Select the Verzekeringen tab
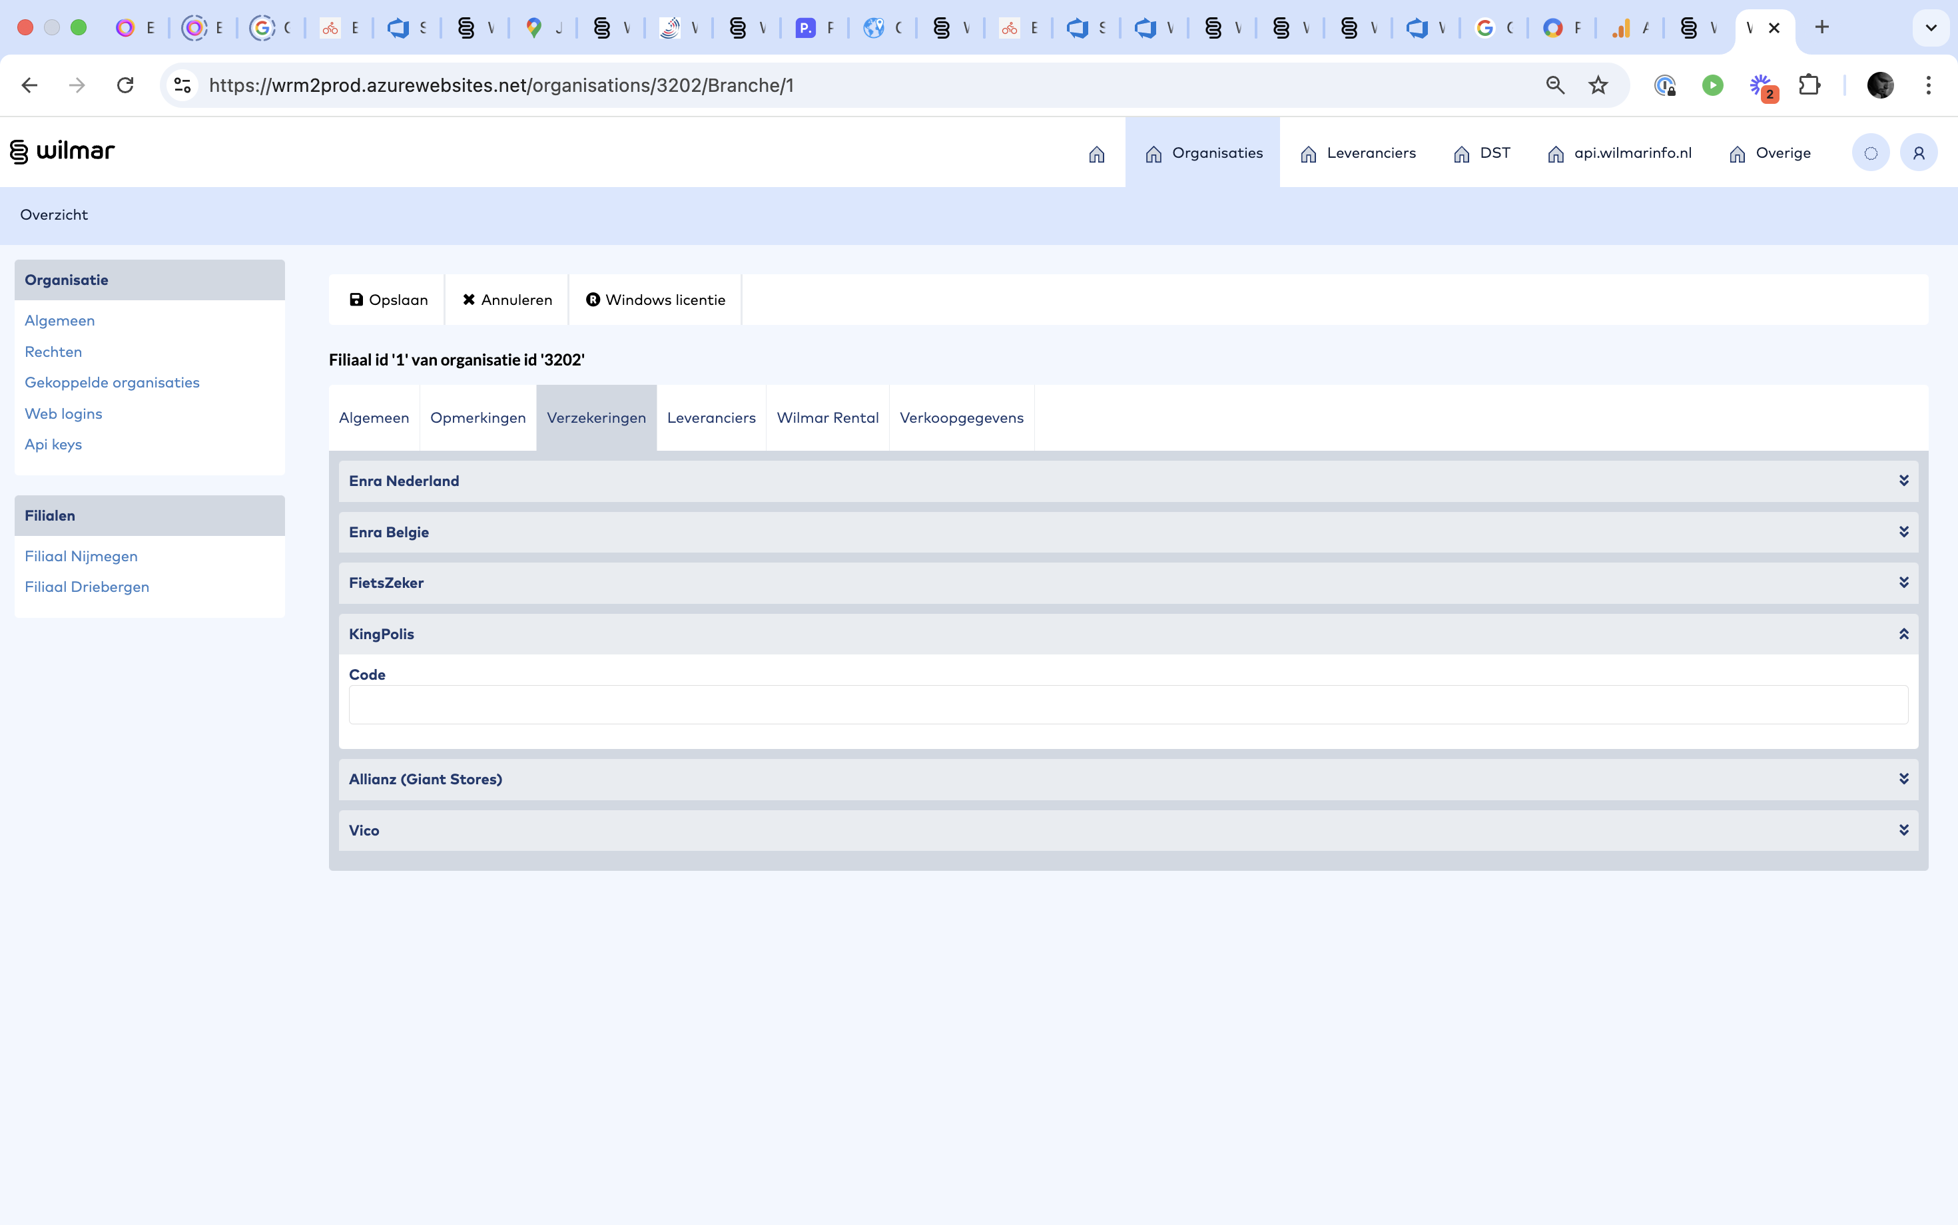The image size is (1958, 1225). point(597,418)
